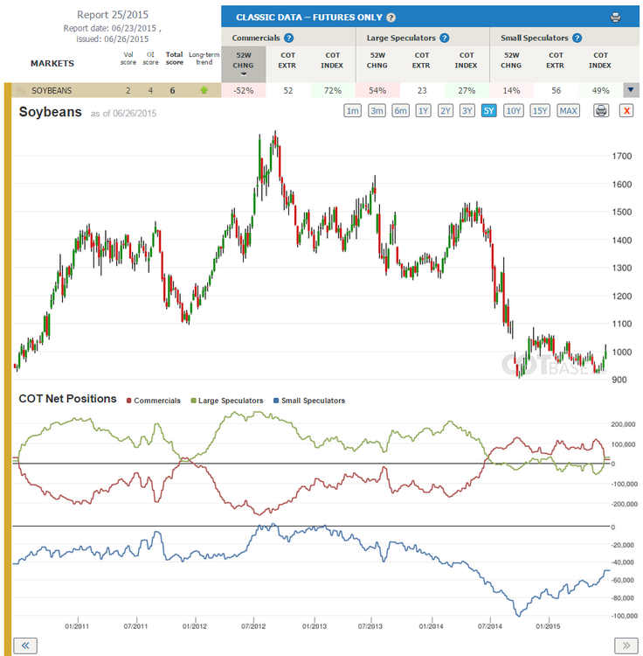Click the 27% Large Speculators index cell
The height and width of the screenshot is (656, 643).
pyautogui.click(x=467, y=90)
